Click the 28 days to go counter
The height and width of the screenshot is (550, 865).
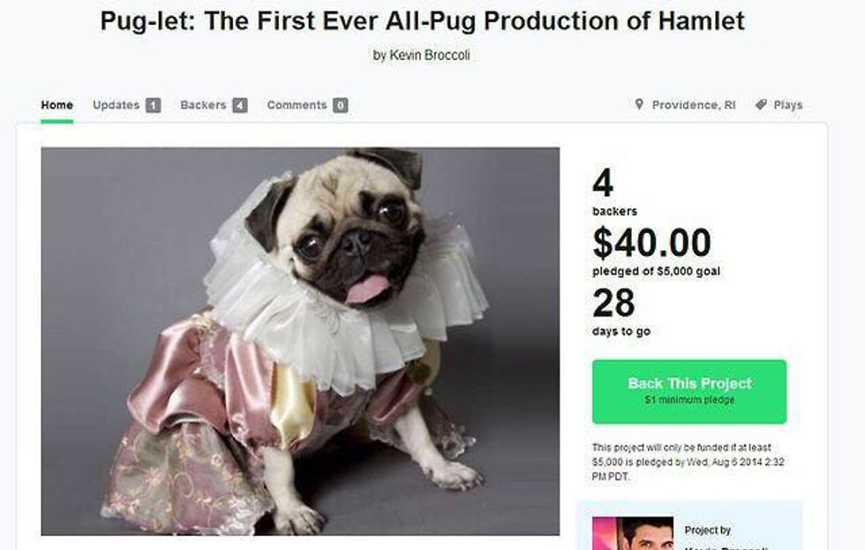613,303
